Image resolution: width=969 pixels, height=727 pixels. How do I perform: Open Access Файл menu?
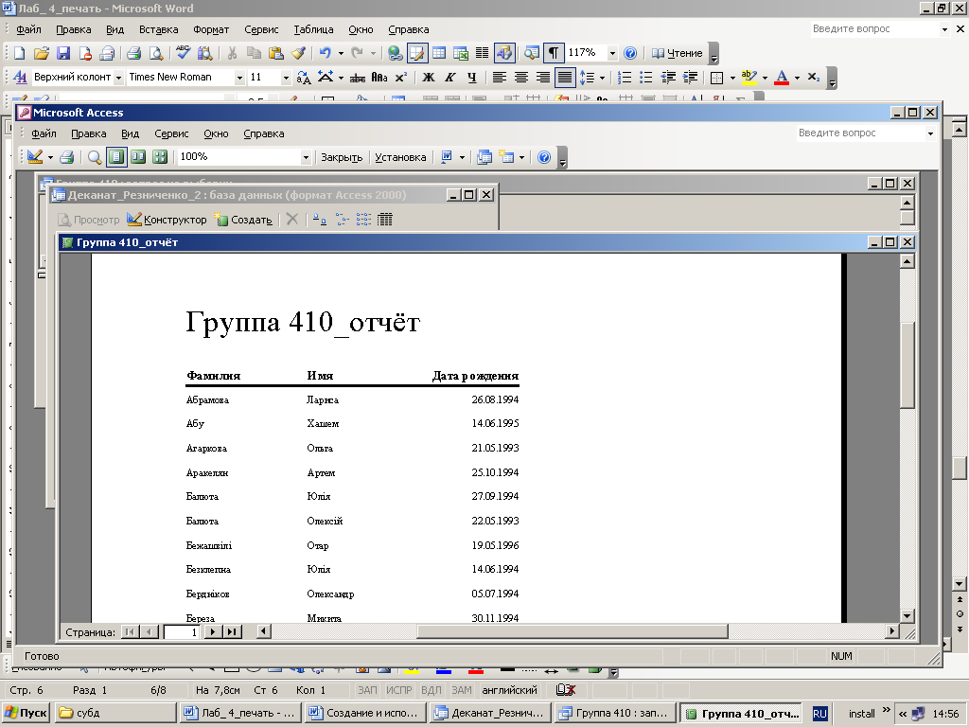44,133
